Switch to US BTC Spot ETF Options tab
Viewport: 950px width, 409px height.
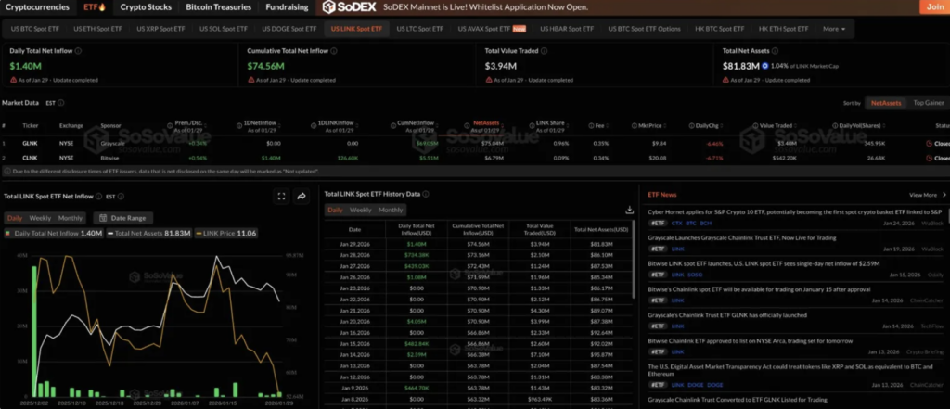pyautogui.click(x=644, y=29)
